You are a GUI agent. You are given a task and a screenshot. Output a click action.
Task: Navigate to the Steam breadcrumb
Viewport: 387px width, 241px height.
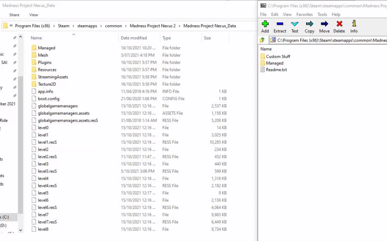point(64,26)
